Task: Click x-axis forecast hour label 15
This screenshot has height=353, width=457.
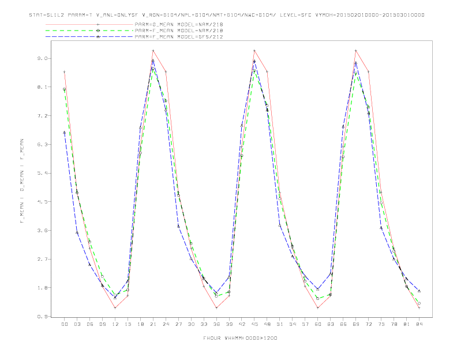Action: click(128, 324)
